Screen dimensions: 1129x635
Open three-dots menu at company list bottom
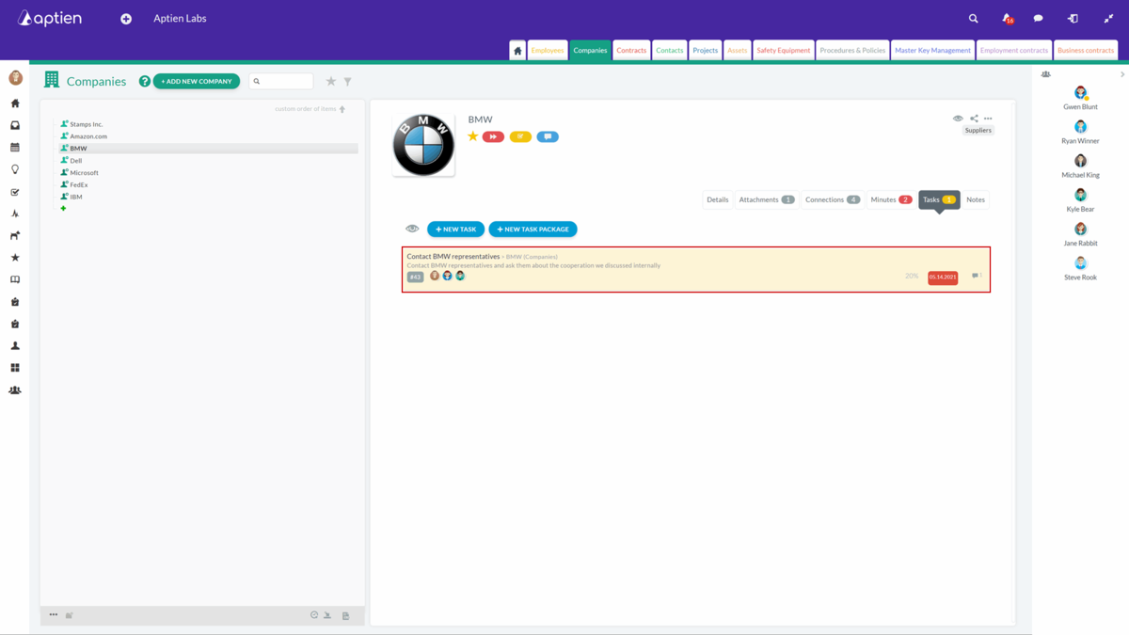[54, 615]
